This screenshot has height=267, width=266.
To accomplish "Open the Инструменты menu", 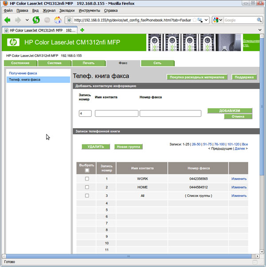I will point(90,11).
